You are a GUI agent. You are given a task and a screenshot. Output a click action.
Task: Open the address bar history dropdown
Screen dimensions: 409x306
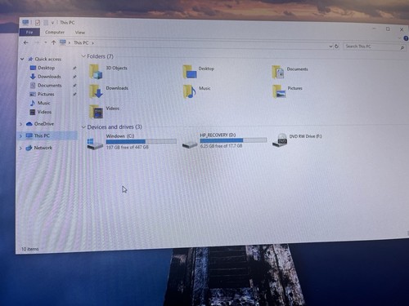pyautogui.click(x=330, y=47)
